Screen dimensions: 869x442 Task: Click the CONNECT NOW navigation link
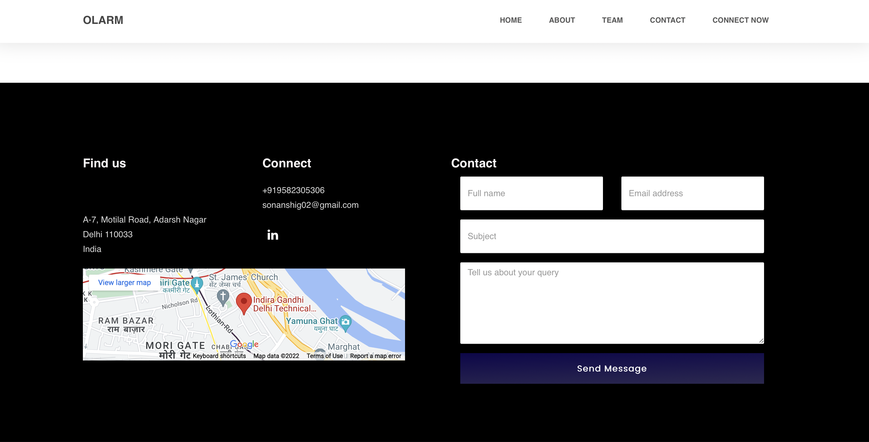click(740, 20)
